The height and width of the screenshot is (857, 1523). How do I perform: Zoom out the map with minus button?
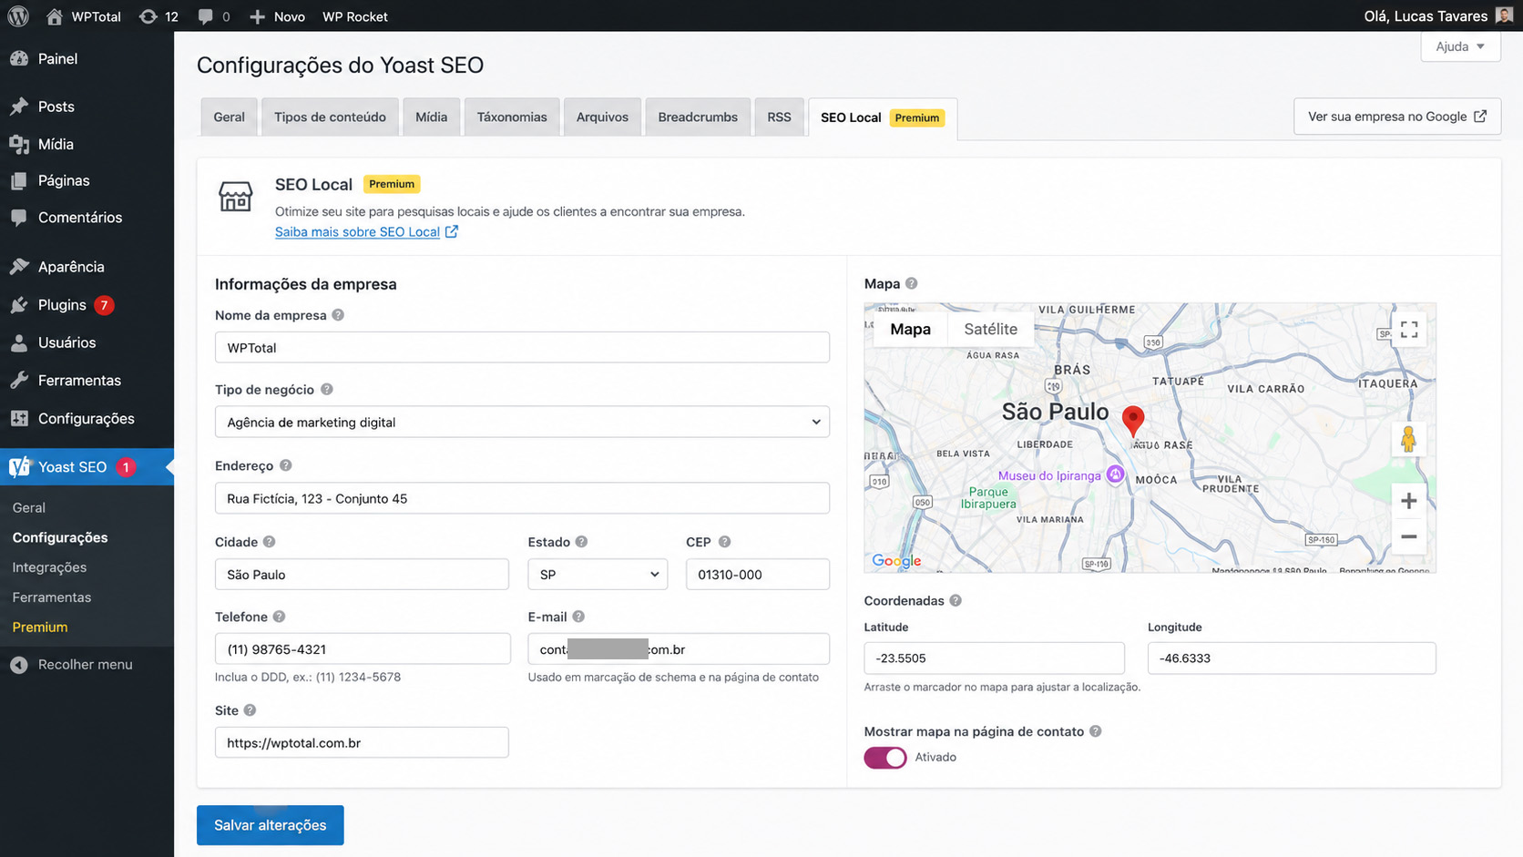[x=1409, y=536]
